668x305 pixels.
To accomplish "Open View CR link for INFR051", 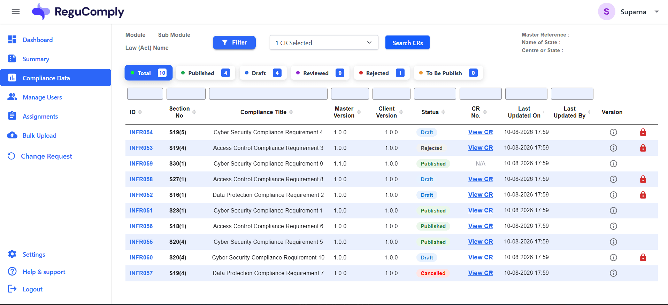I will pos(481,210).
